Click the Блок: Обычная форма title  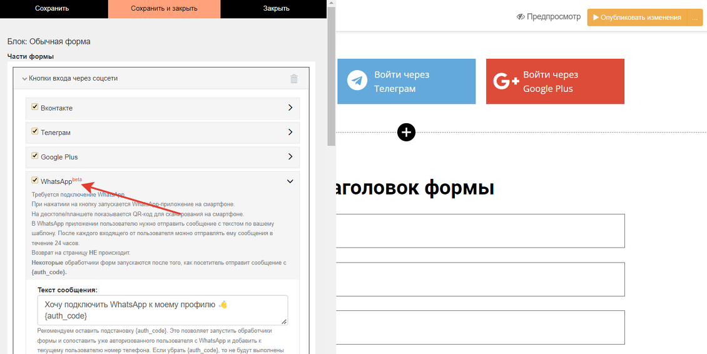coord(49,41)
